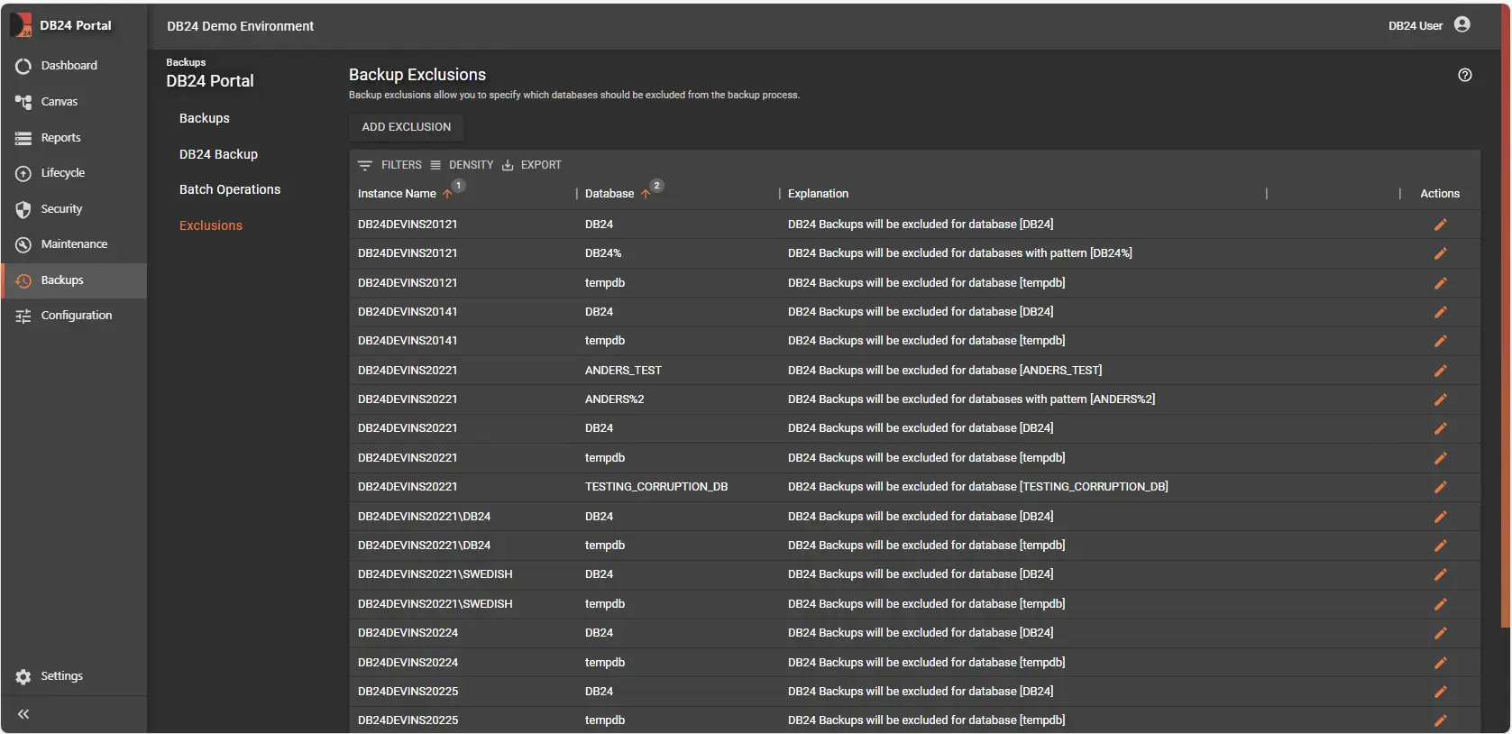
Task: Click the page vertical scrollbar
Action: tap(1505, 316)
